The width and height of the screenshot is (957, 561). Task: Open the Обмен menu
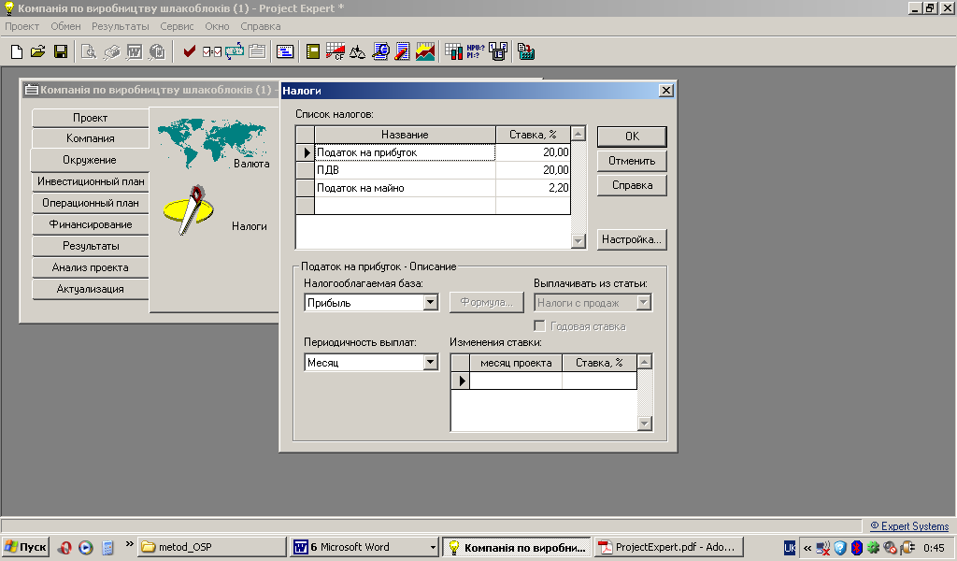pos(66,26)
